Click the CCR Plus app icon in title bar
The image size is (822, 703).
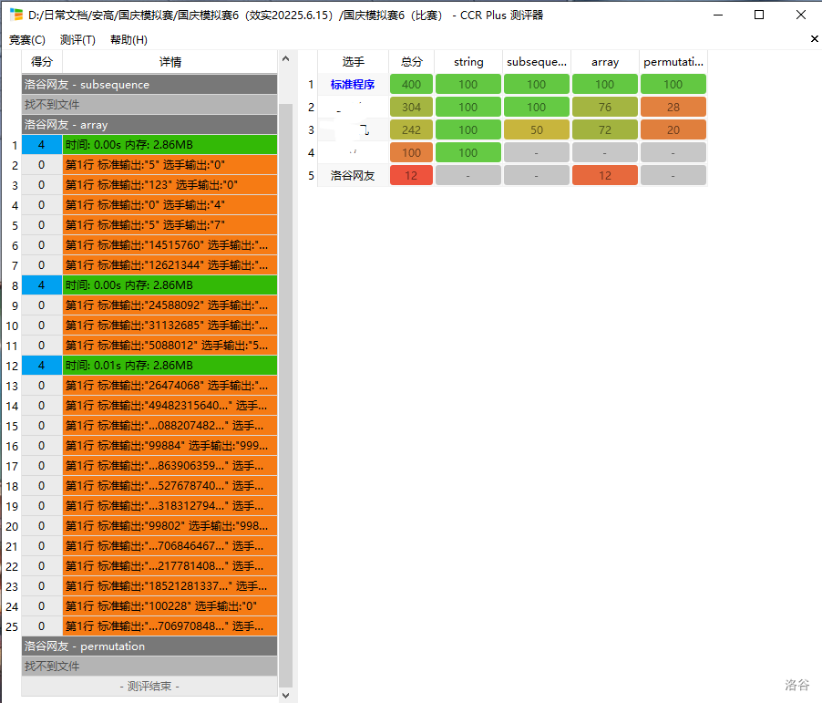coord(16,15)
